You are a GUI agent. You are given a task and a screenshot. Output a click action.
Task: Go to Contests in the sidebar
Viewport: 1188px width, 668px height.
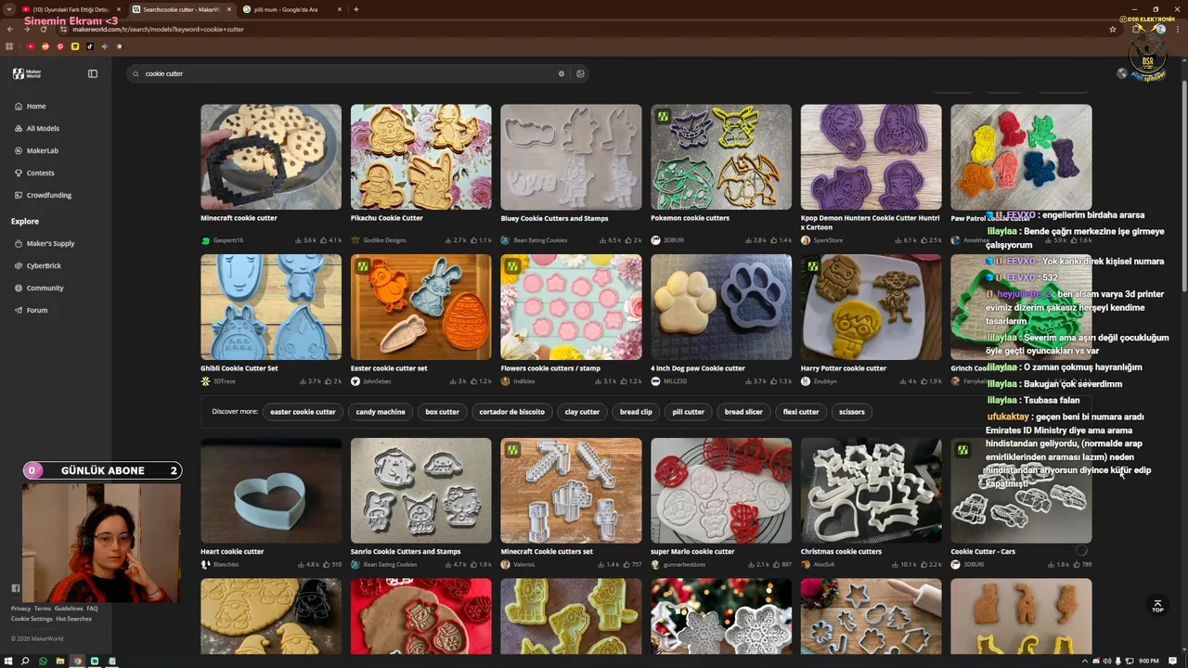(x=40, y=173)
